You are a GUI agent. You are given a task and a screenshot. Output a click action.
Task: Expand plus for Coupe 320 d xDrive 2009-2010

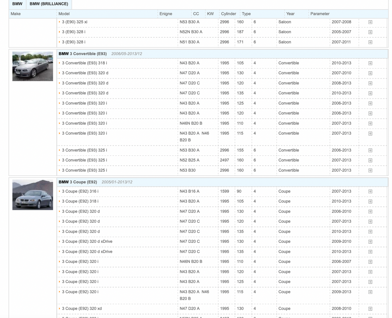pos(370,241)
